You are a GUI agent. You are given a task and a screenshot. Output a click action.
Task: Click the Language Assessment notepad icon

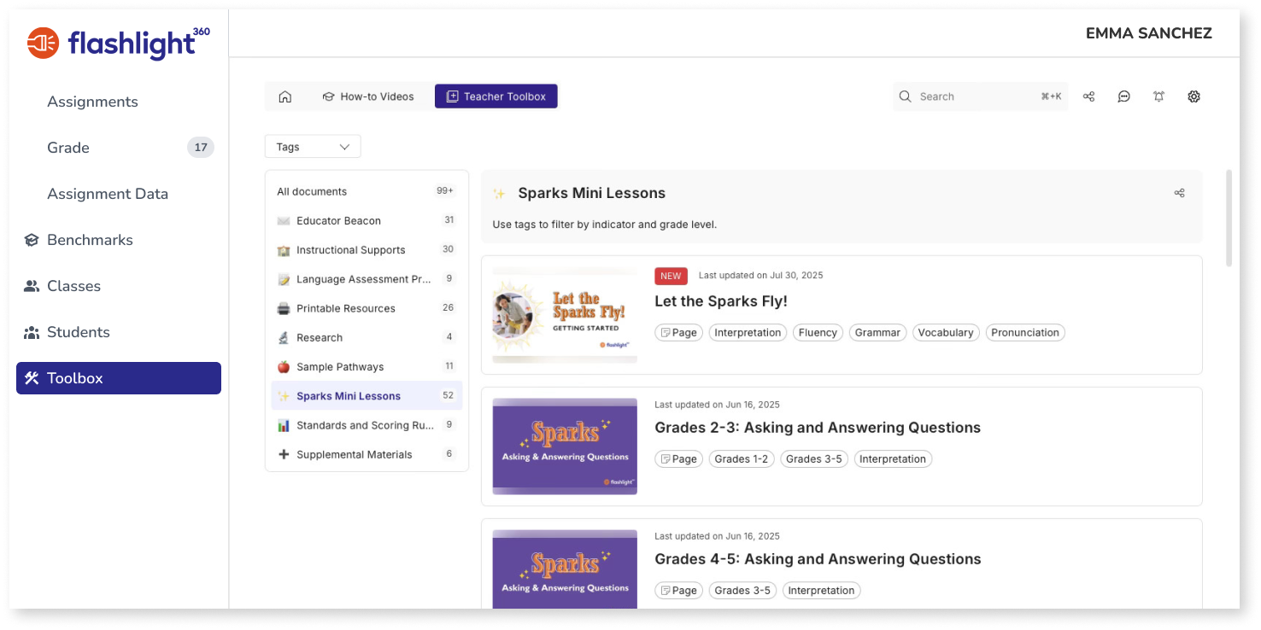point(284,279)
